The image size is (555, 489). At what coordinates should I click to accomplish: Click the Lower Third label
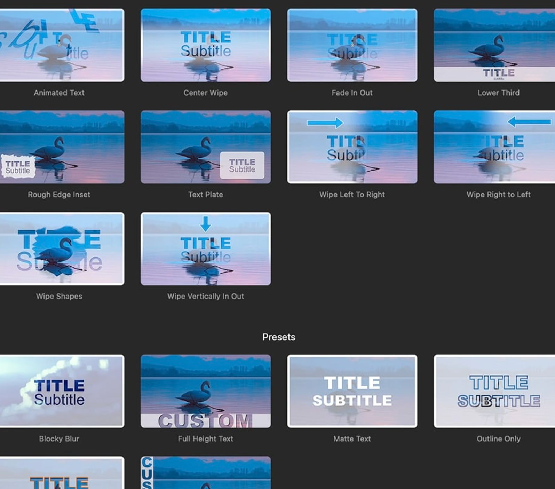click(x=499, y=93)
